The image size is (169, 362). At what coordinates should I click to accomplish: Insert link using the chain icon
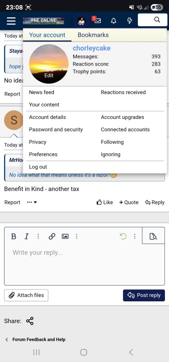(52, 236)
